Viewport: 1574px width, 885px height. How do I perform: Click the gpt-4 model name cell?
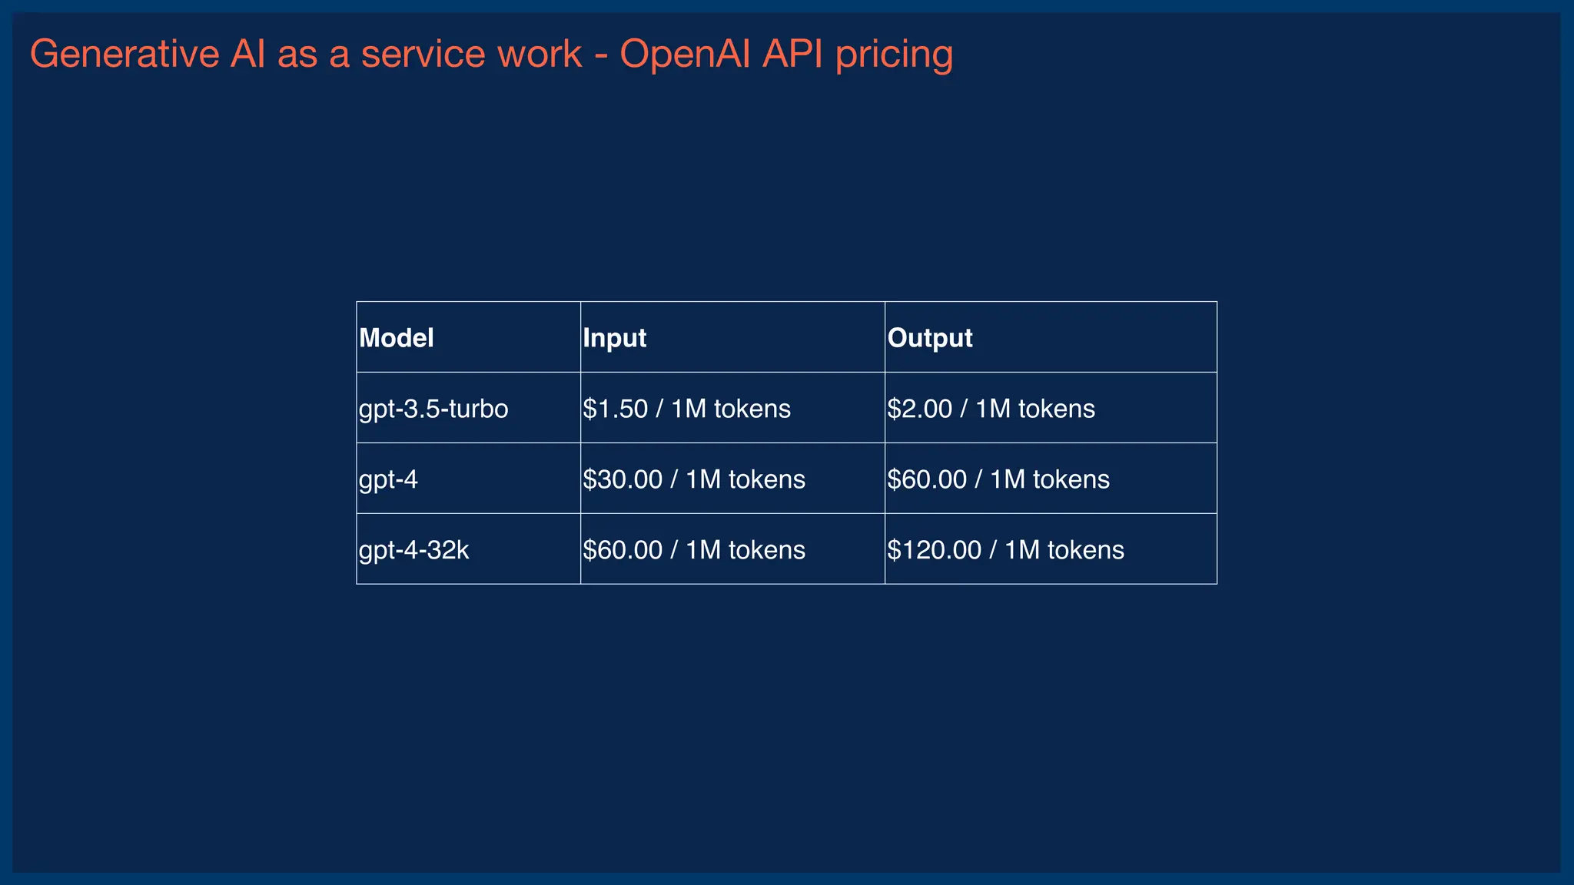469,479
